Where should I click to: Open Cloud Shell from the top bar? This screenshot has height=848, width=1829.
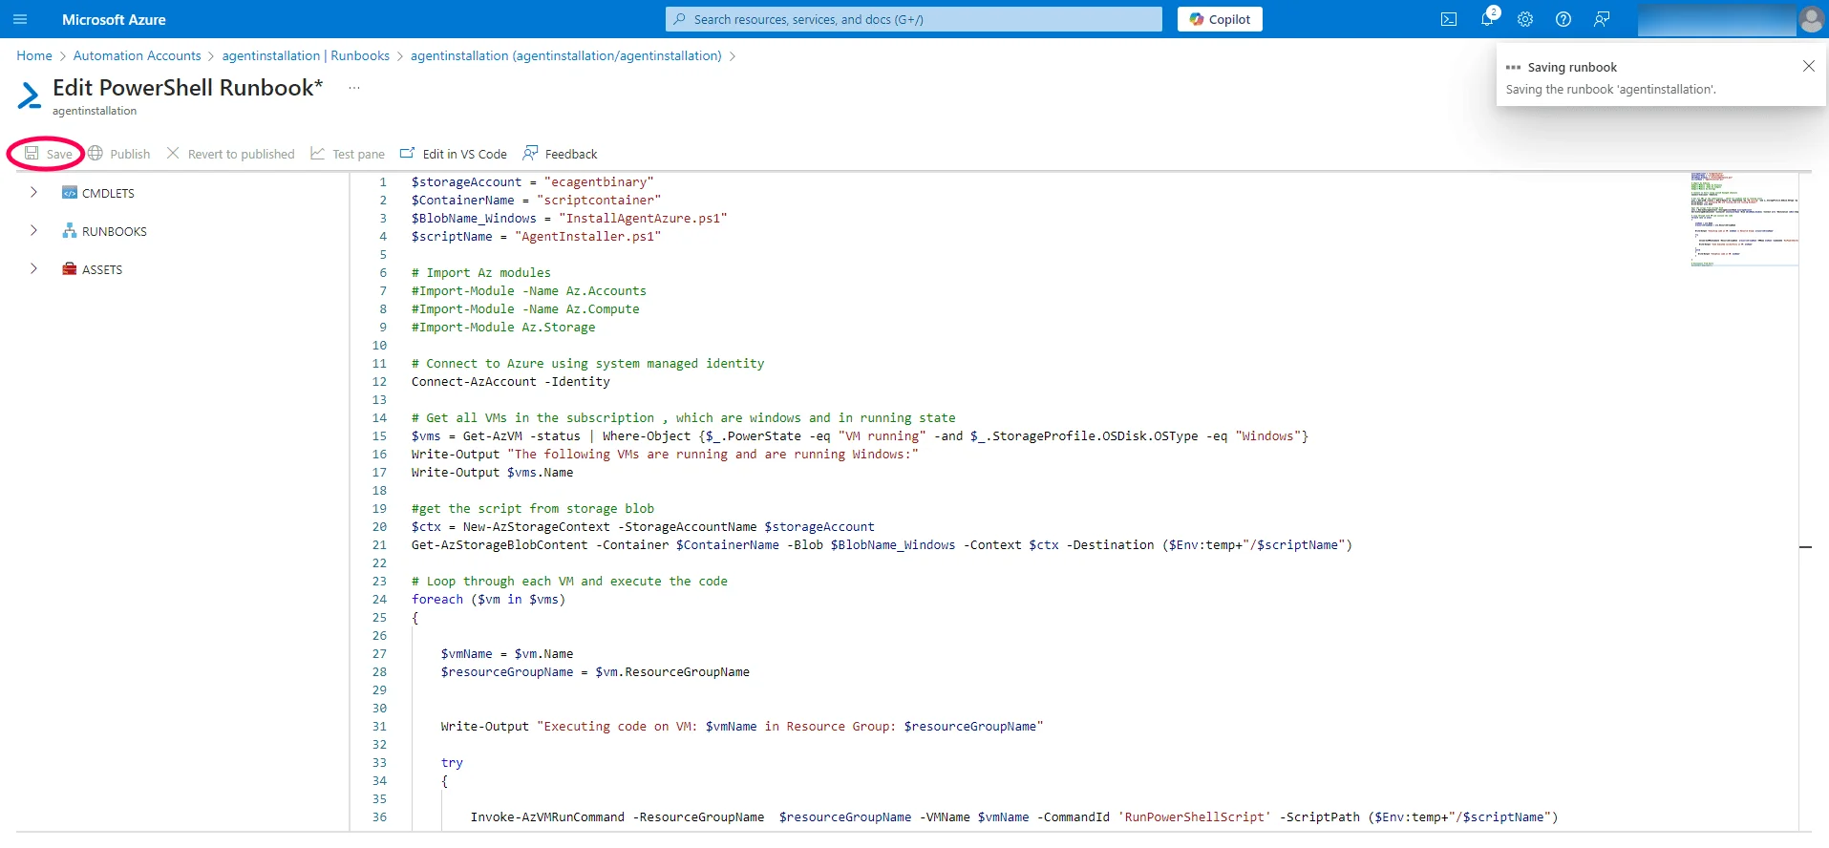pyautogui.click(x=1449, y=19)
